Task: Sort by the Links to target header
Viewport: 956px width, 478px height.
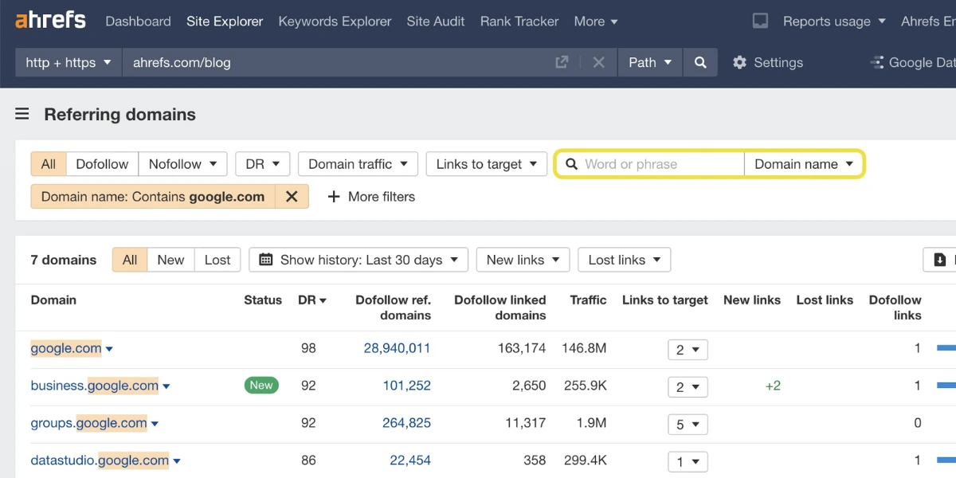Action: (665, 300)
